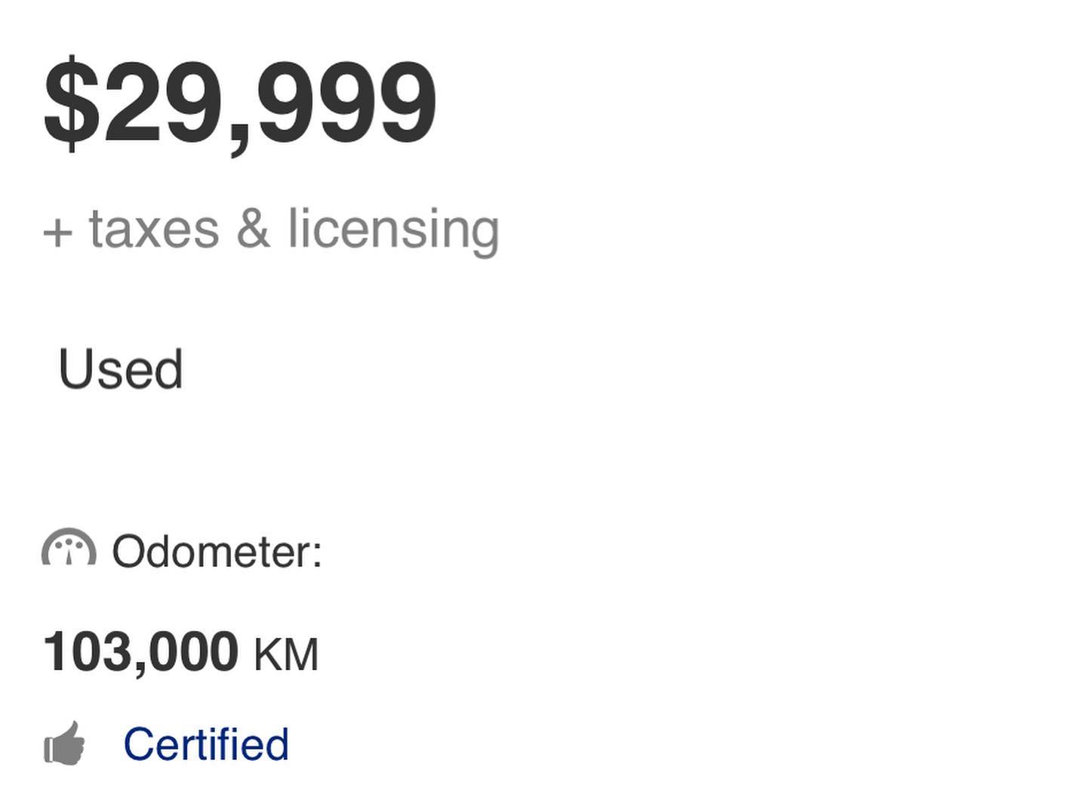1087x785 pixels.
Task: Click the "000" part of the odometer reading
Action: coord(193,651)
